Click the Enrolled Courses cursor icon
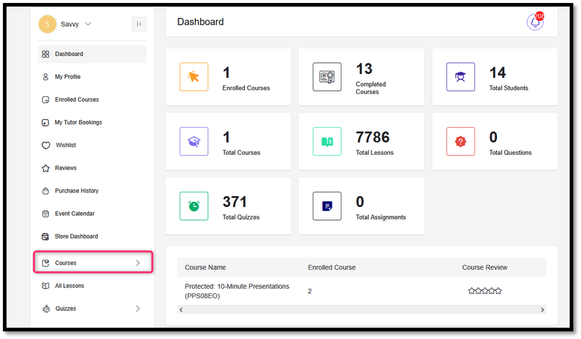This screenshot has height=339, width=581. pyautogui.click(x=193, y=77)
